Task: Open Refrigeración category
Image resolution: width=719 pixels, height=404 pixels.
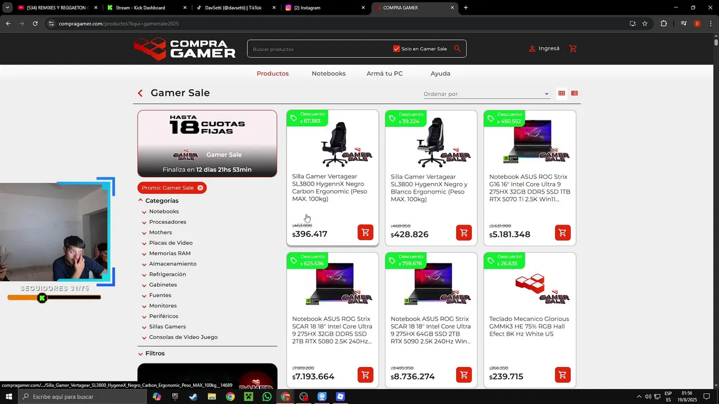Action: [x=167, y=274]
